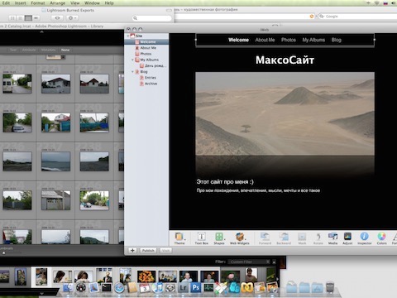
Task: Open Lightroom from the Dock
Action: (x=184, y=288)
